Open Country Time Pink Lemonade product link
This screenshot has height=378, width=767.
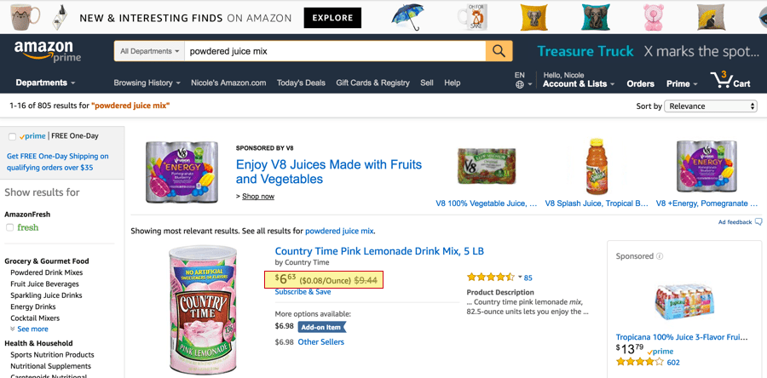coord(379,251)
